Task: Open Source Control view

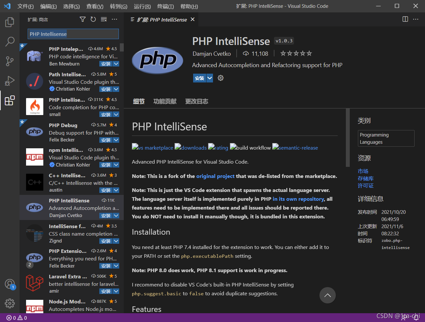Action: (10, 61)
